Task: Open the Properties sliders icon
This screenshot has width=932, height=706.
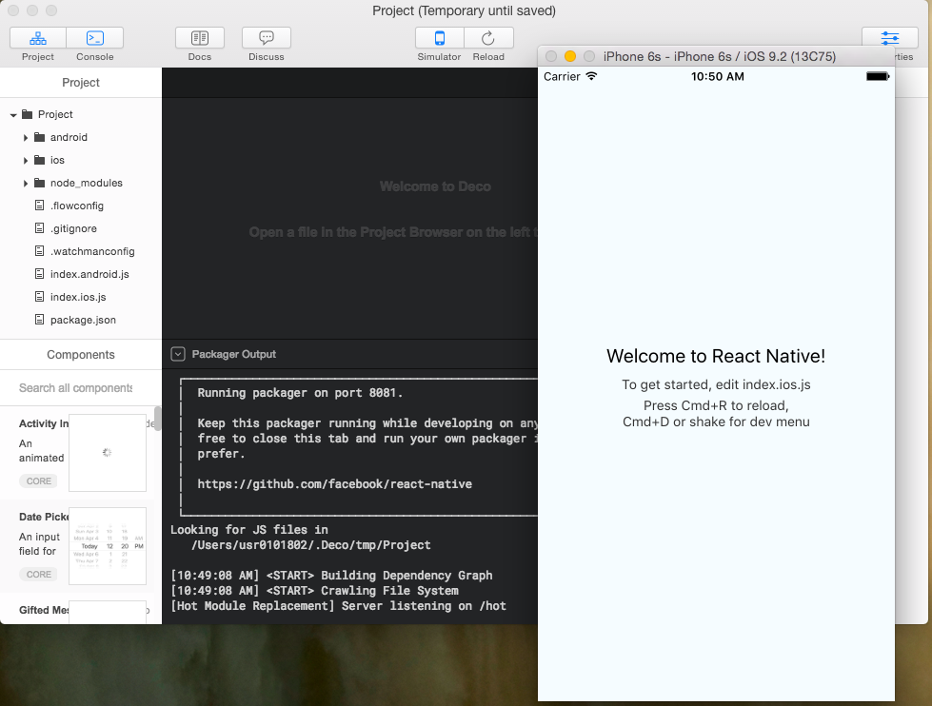Action: tap(890, 38)
